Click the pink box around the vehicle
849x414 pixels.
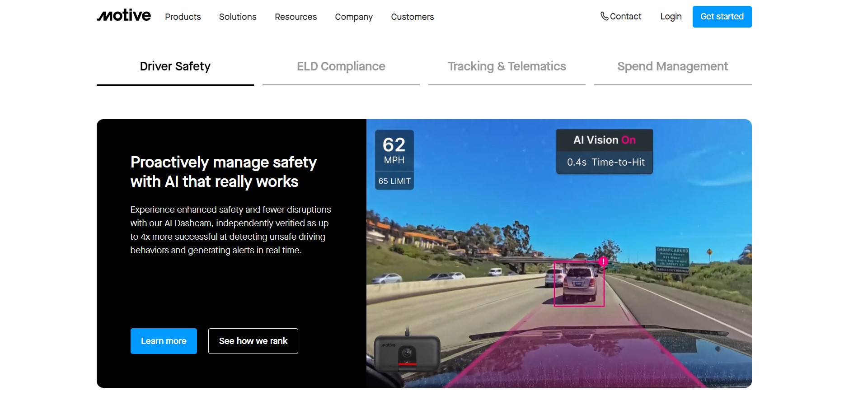(x=579, y=284)
